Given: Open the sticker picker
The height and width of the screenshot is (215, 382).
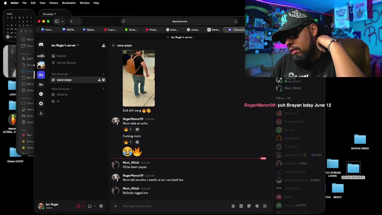Looking at the screenshot, I should (x=249, y=206).
